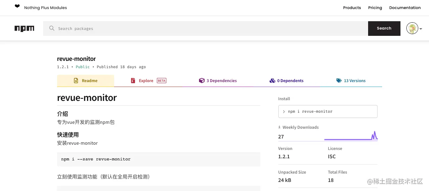
Task: Click the weekly downloads count 27
Action: pos(281,137)
